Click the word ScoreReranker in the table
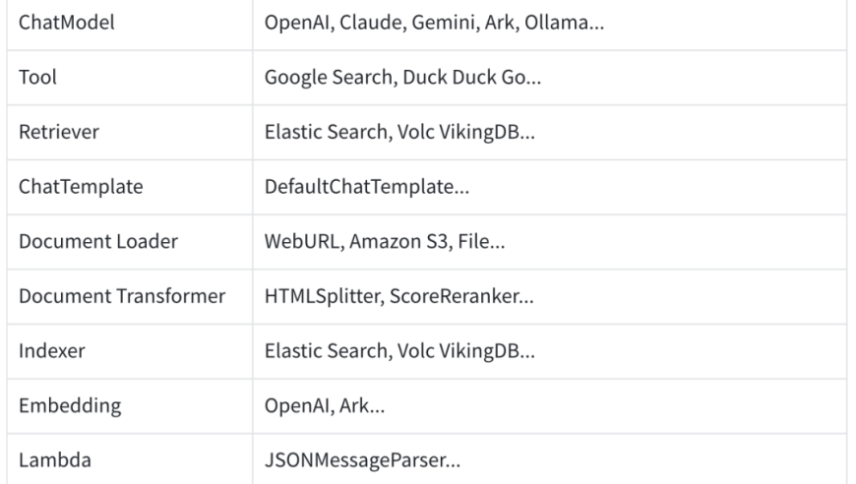Image resolution: width=856 pixels, height=484 pixels. tap(455, 296)
